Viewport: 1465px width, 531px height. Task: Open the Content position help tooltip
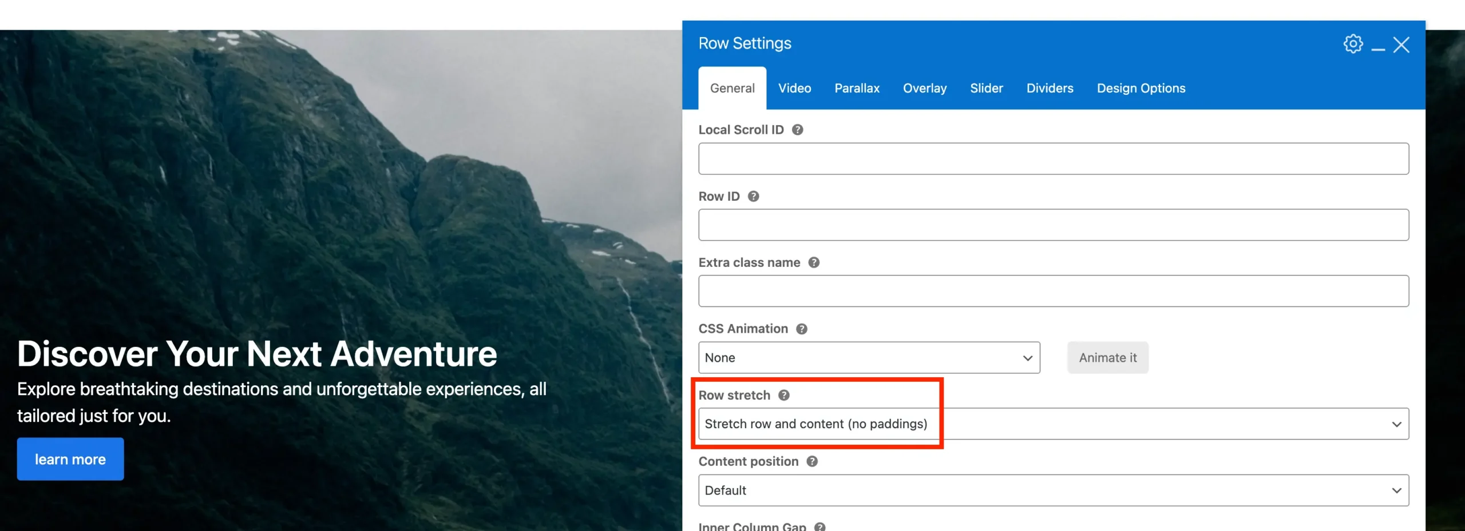click(811, 461)
